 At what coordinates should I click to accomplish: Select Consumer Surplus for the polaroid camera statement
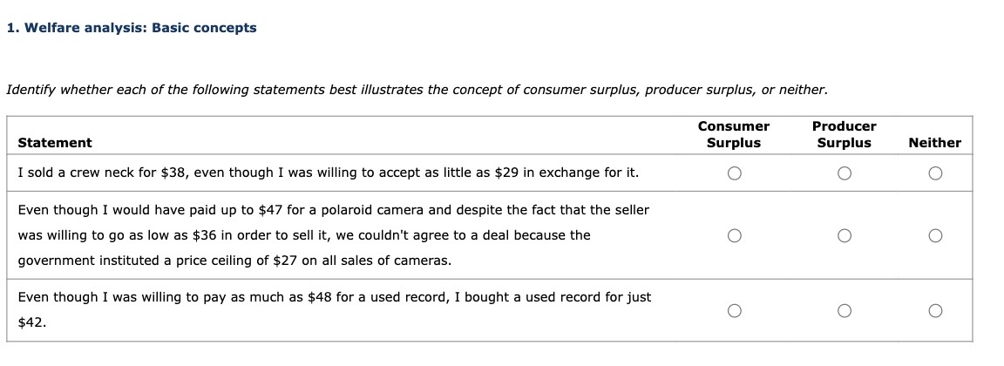734,236
